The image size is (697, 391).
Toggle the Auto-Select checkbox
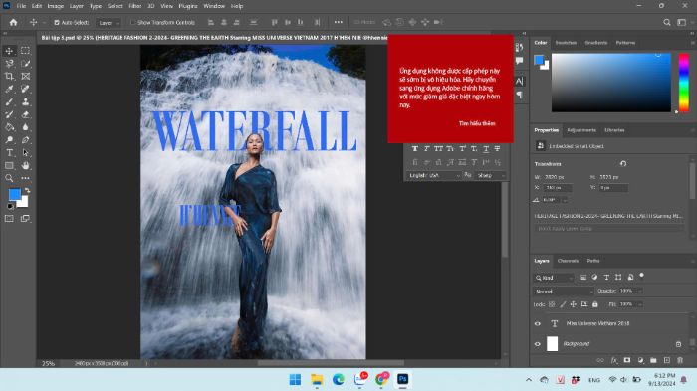57,22
